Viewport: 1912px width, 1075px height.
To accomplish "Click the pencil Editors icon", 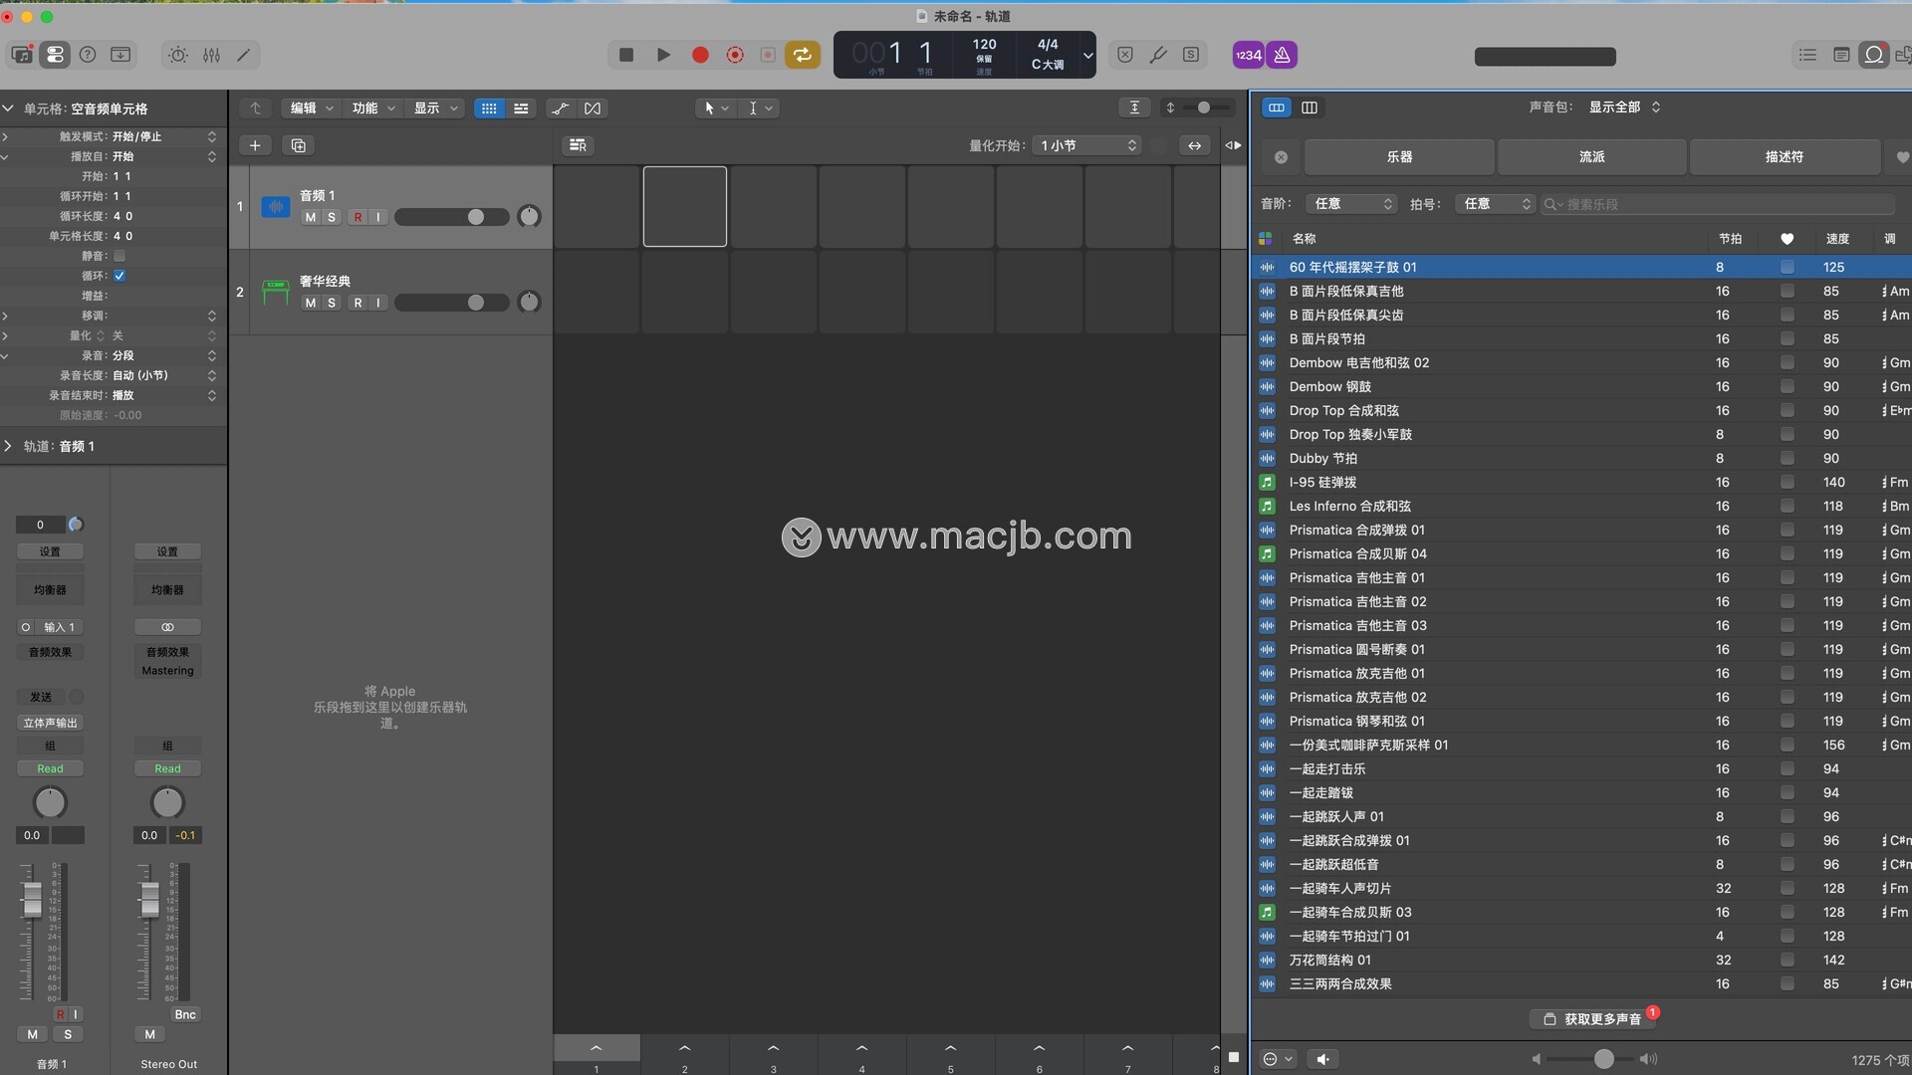I will [244, 55].
